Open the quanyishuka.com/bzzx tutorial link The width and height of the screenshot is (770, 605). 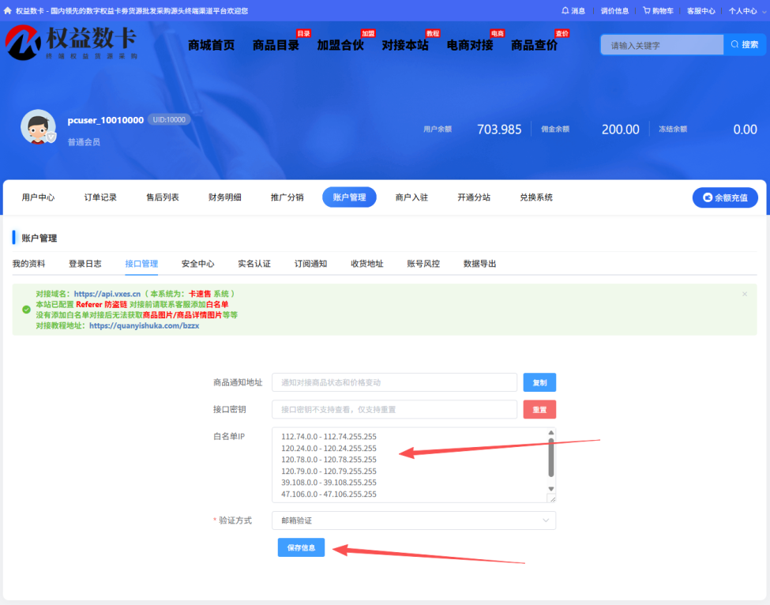tap(144, 325)
